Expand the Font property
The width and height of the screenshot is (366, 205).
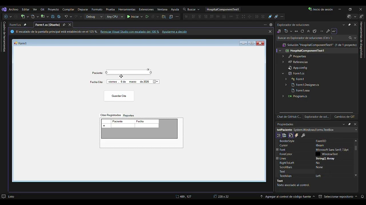(x=277, y=149)
